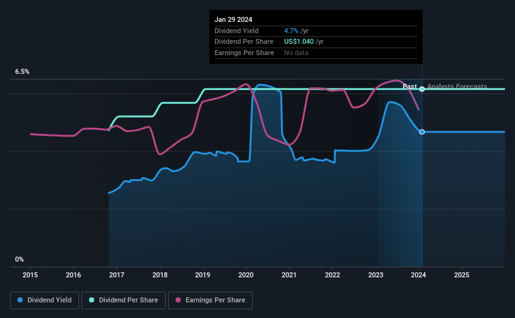Screen dimensions: 515x318
Task: Click the Analysts Forecasts label
Action: (457, 86)
